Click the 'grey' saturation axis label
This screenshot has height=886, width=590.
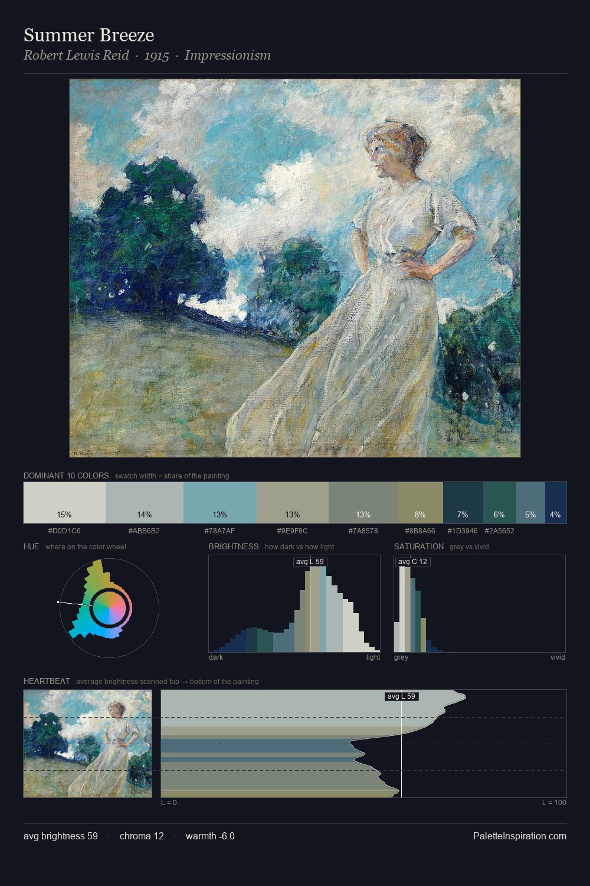click(x=401, y=657)
